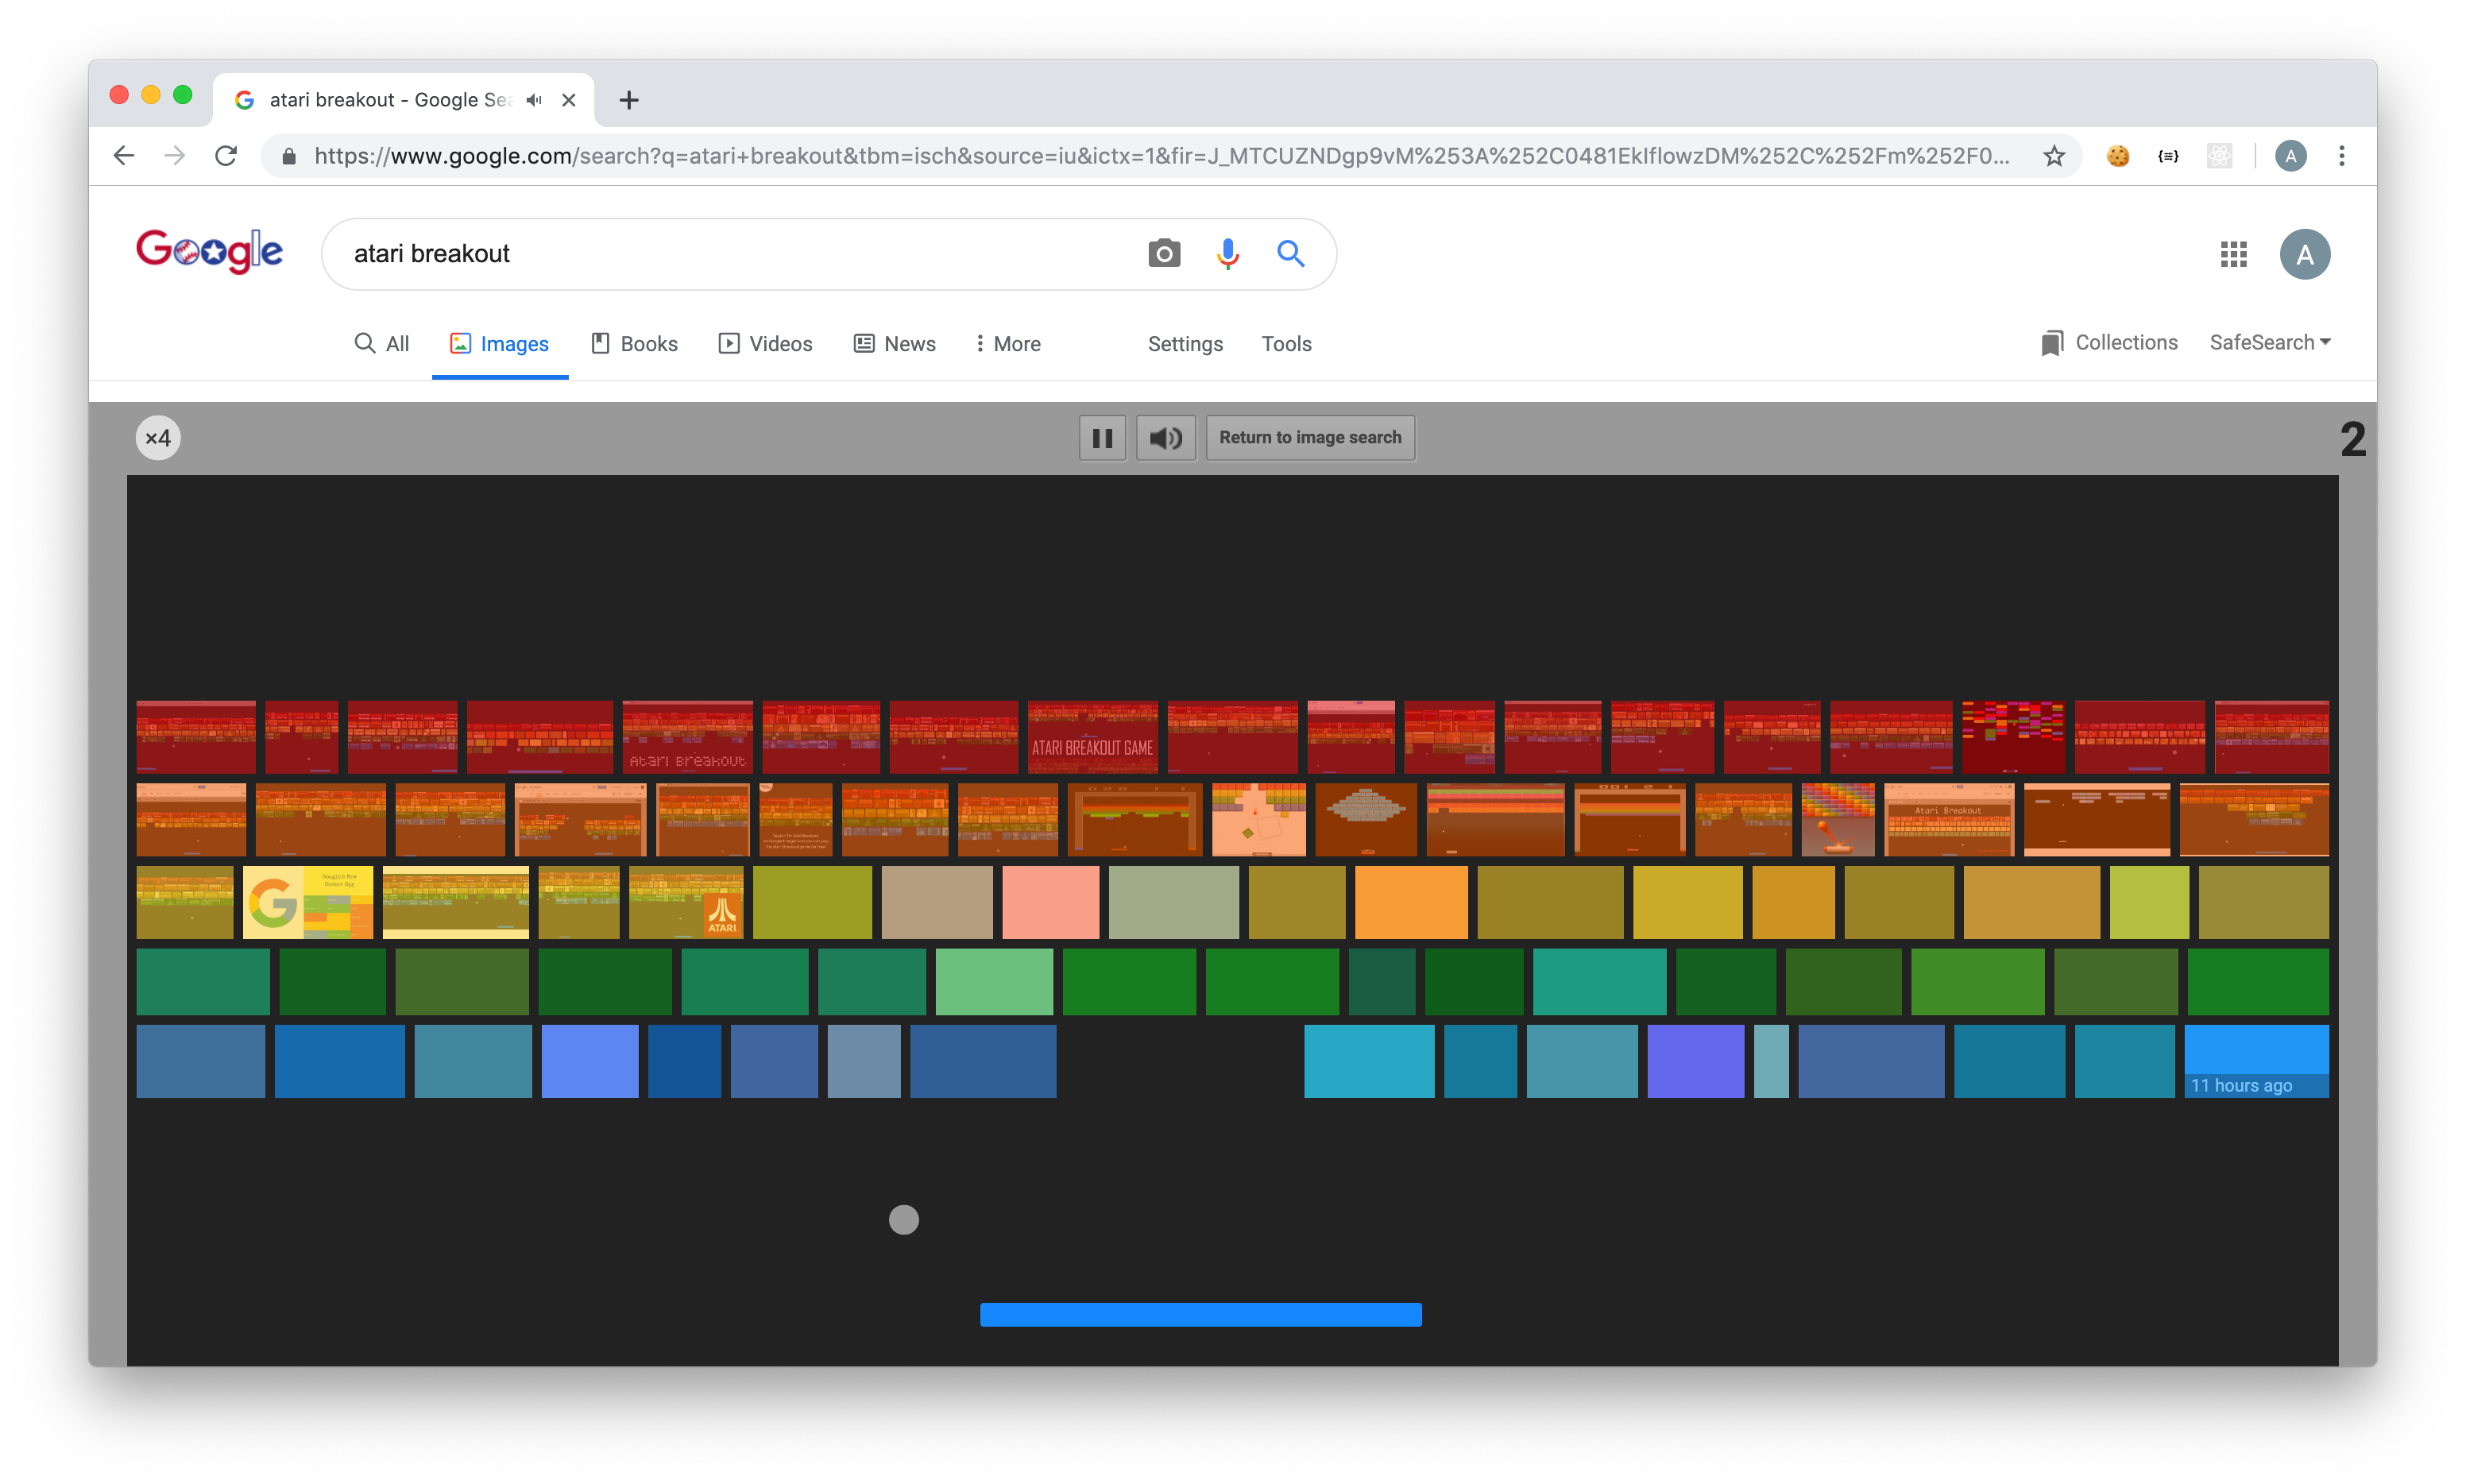Click the microphone voice search icon
This screenshot has width=2466, height=1484.
click(1228, 254)
